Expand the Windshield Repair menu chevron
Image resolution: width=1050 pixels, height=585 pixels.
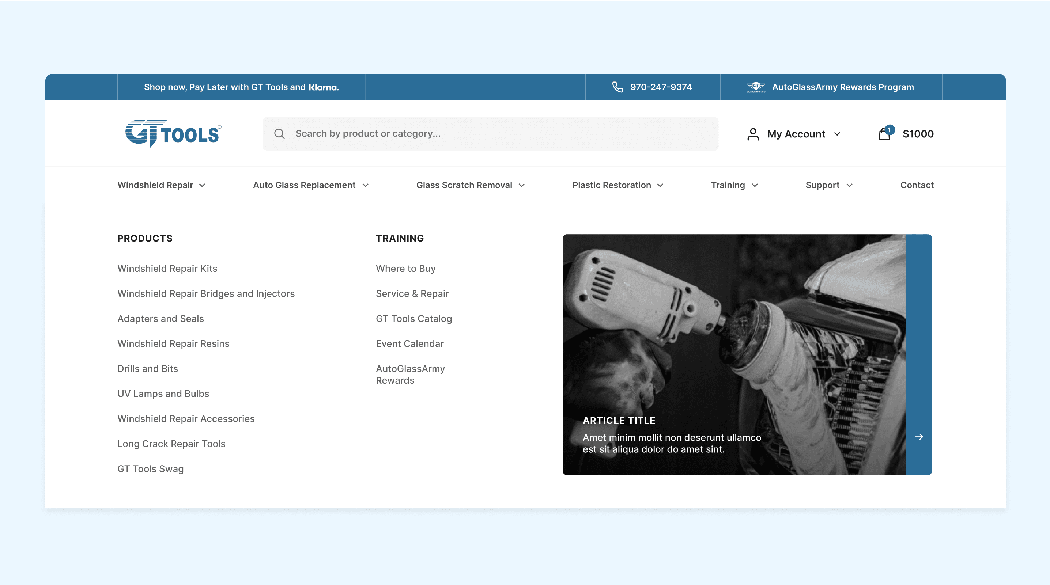202,185
